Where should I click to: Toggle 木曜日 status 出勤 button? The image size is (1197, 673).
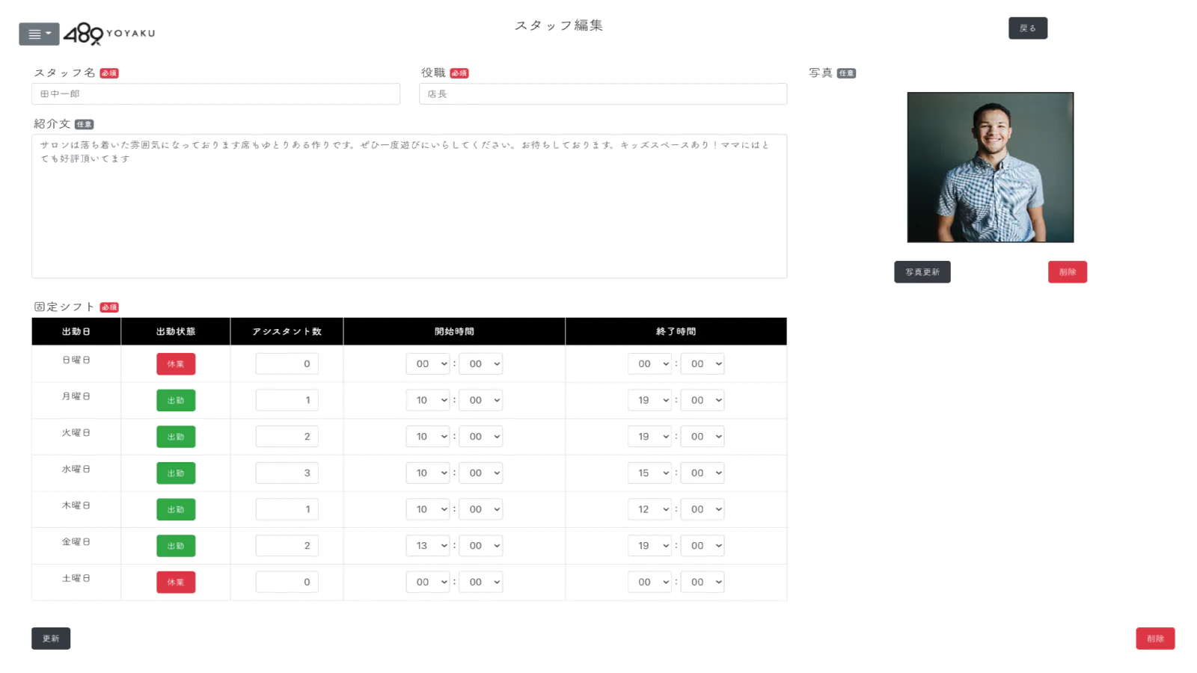click(176, 510)
